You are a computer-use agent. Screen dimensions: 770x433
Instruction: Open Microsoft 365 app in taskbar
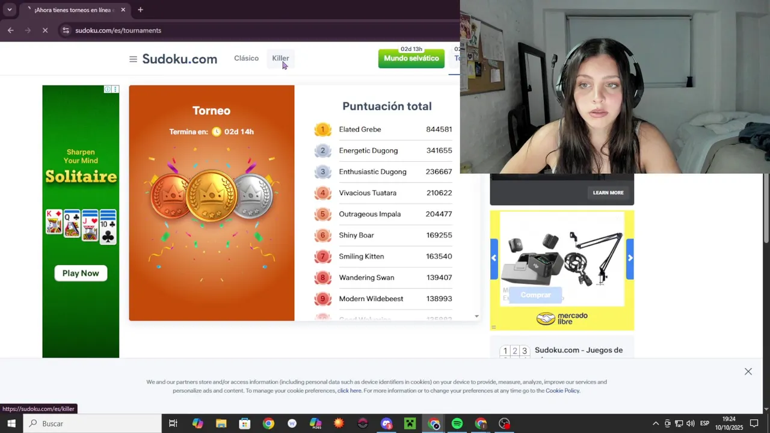point(315,423)
